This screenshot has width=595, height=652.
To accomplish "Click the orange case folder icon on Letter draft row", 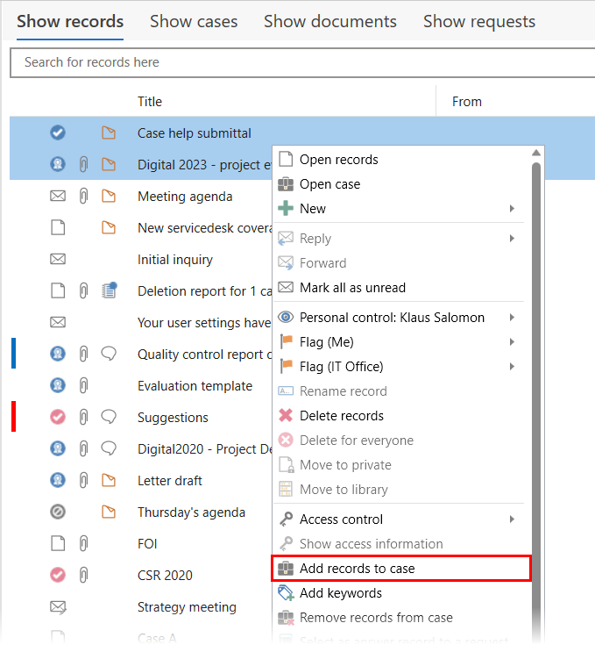I will coord(109,480).
